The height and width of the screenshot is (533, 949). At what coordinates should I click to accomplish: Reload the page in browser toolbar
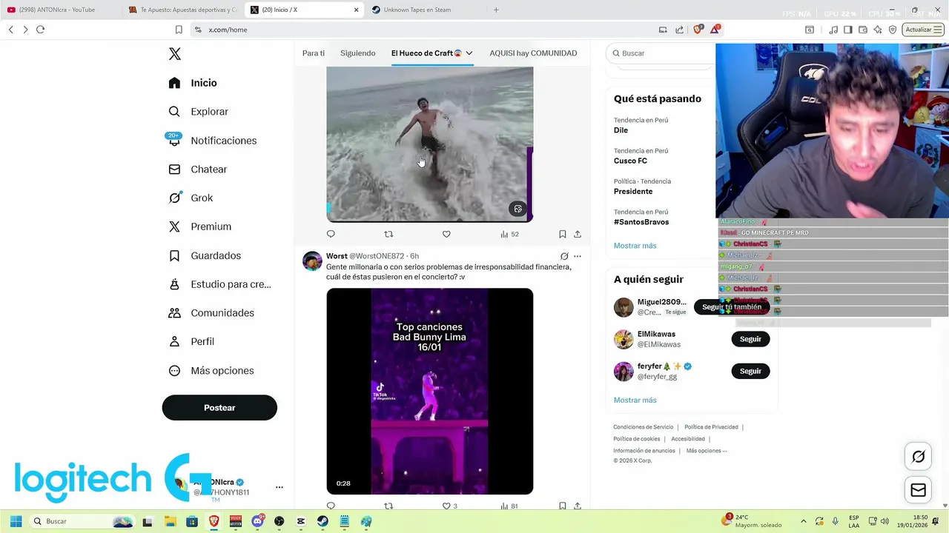(40, 30)
